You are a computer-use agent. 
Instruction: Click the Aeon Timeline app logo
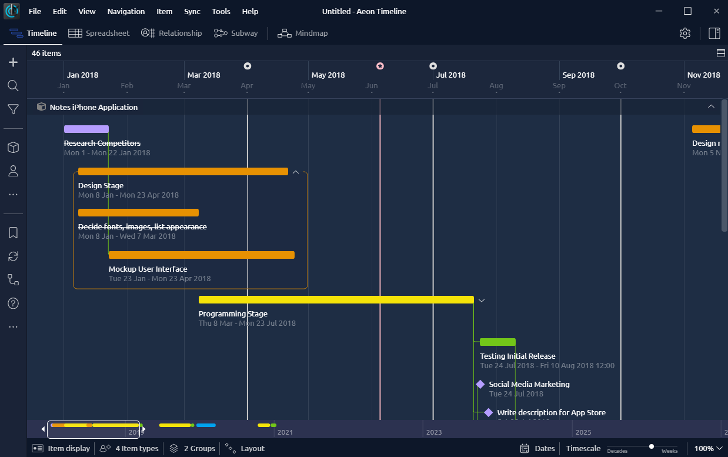click(12, 11)
